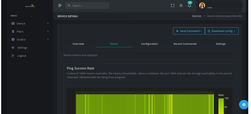251x114 pixels.
Task: Click the Download Config file icon
Action: (209, 31)
